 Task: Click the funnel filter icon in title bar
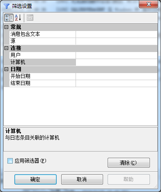click(7, 6)
